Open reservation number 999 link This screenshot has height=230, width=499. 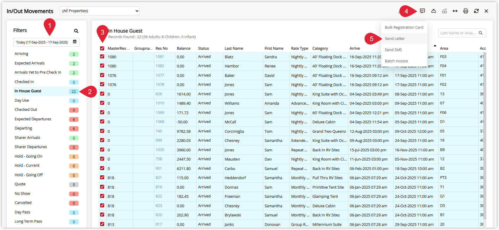(159, 140)
